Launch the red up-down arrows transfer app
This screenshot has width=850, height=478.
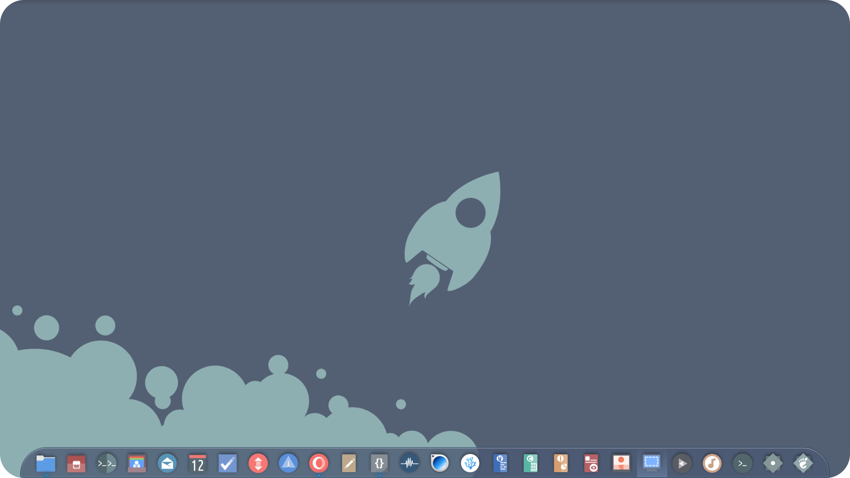click(x=258, y=464)
